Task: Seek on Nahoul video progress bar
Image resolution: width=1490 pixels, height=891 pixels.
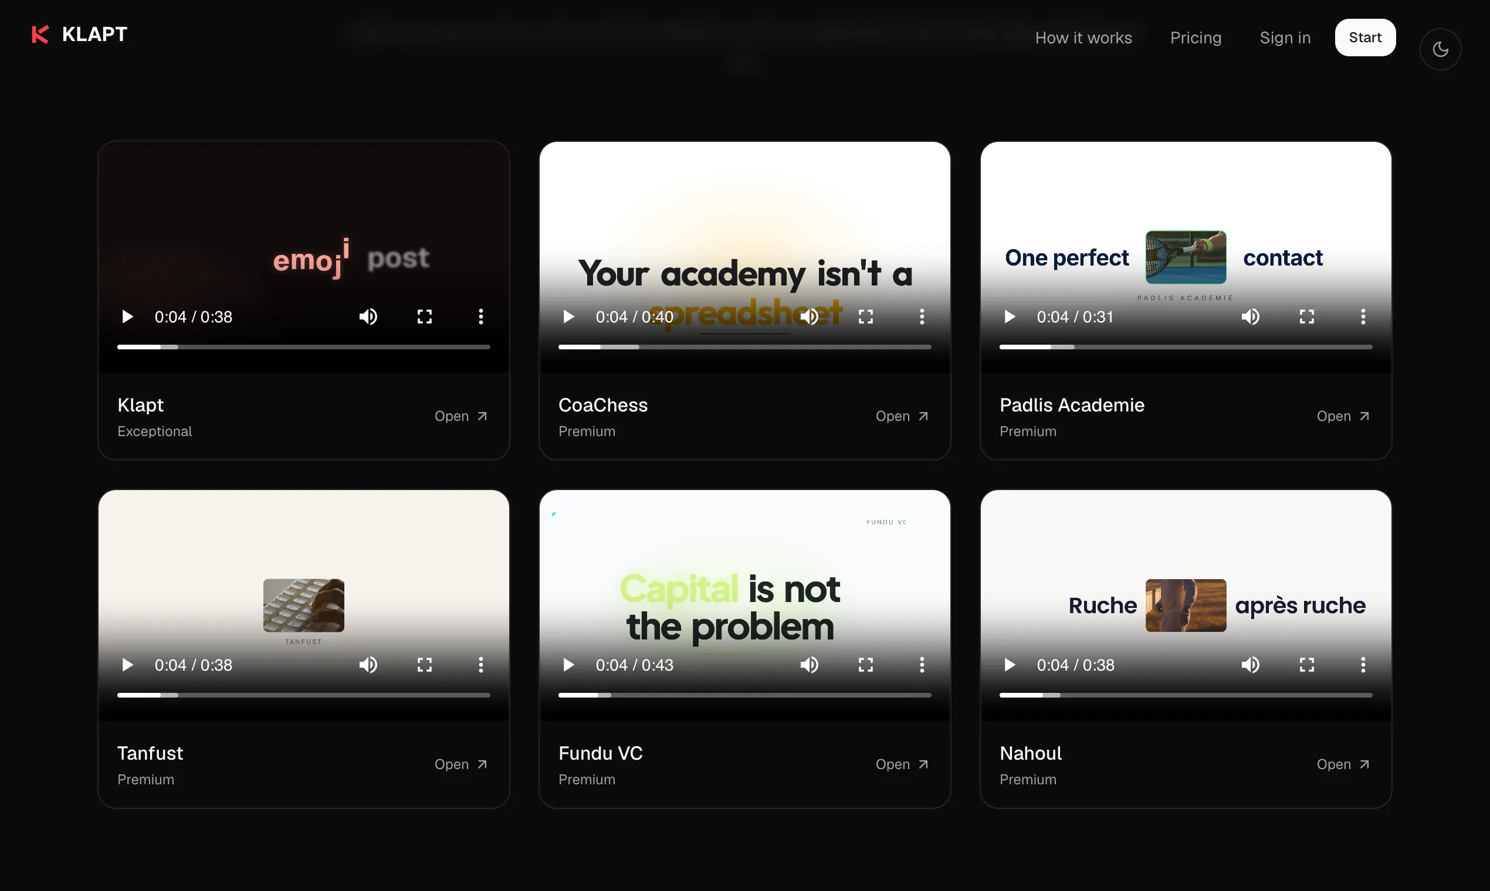Action: coord(1186,695)
